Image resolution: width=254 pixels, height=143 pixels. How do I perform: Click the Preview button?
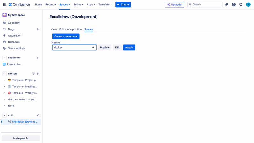105,47
